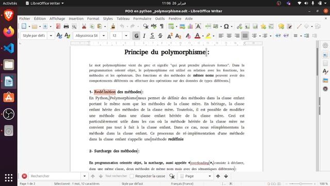Open the Abyssinica SIL font name dropdown

coord(104,36)
